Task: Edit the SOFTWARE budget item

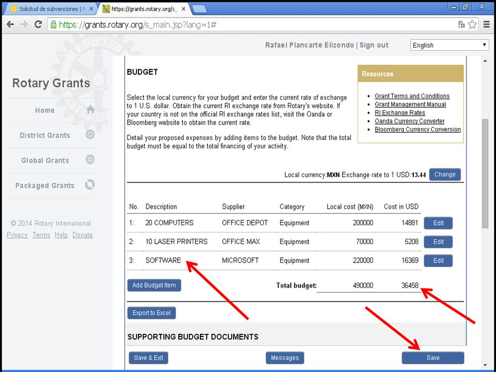Action: click(x=438, y=260)
